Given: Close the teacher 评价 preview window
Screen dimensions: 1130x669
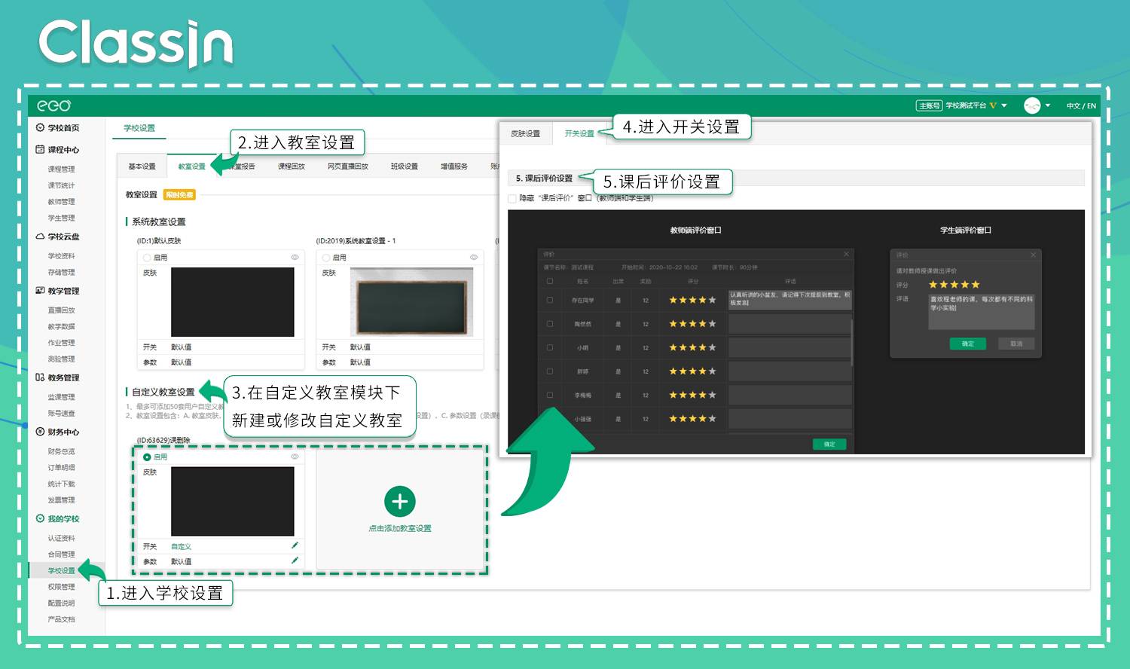Looking at the screenshot, I should click(x=846, y=255).
